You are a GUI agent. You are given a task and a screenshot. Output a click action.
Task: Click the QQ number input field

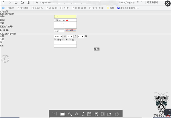65,43
